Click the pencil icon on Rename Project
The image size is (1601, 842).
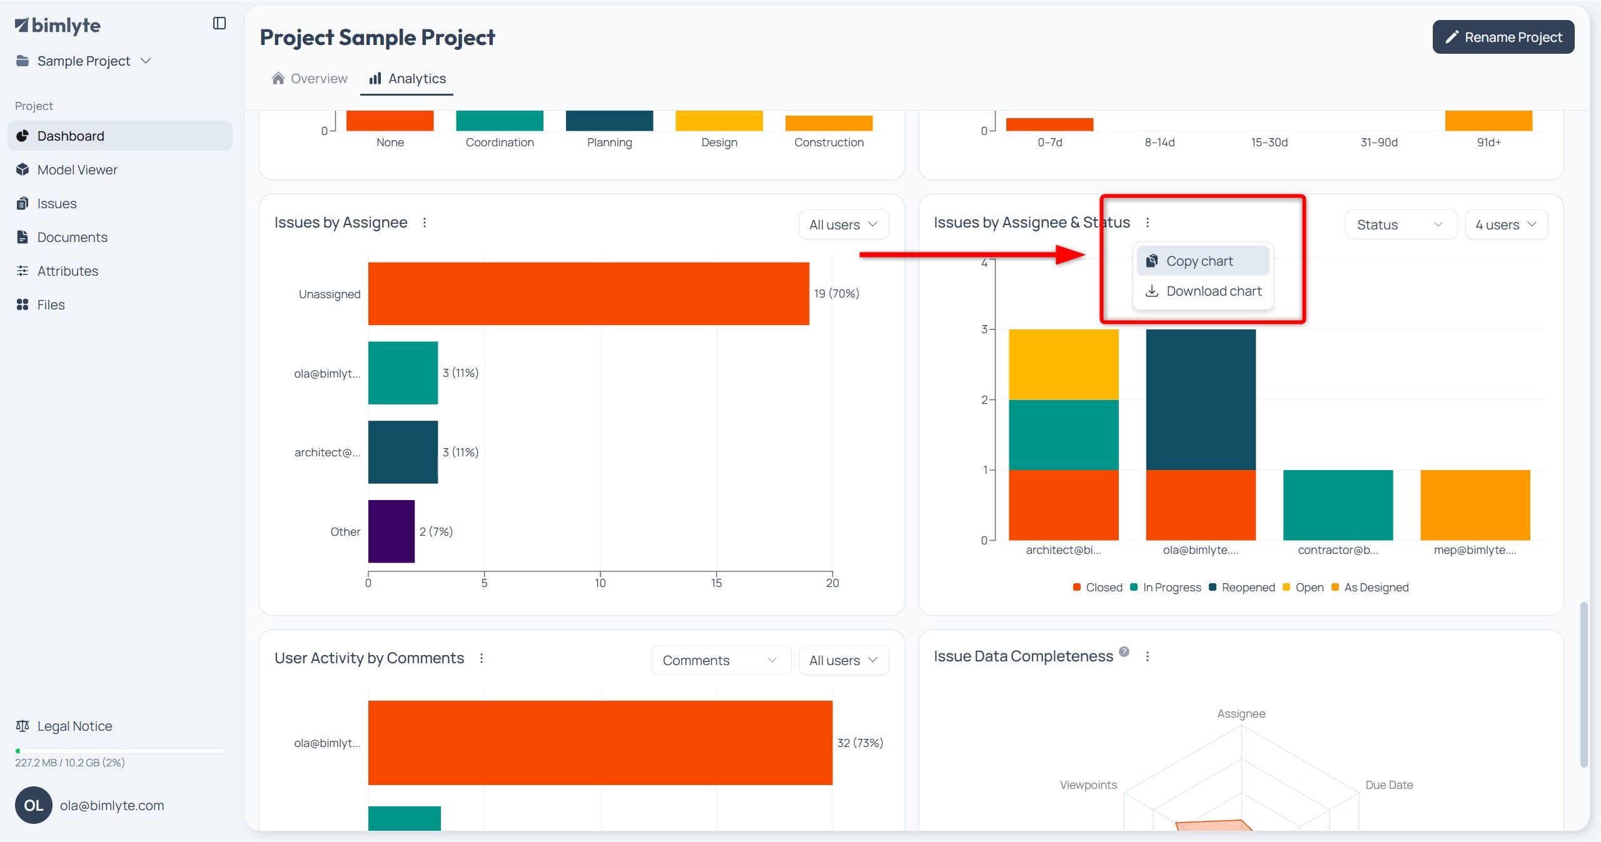[x=1452, y=38]
